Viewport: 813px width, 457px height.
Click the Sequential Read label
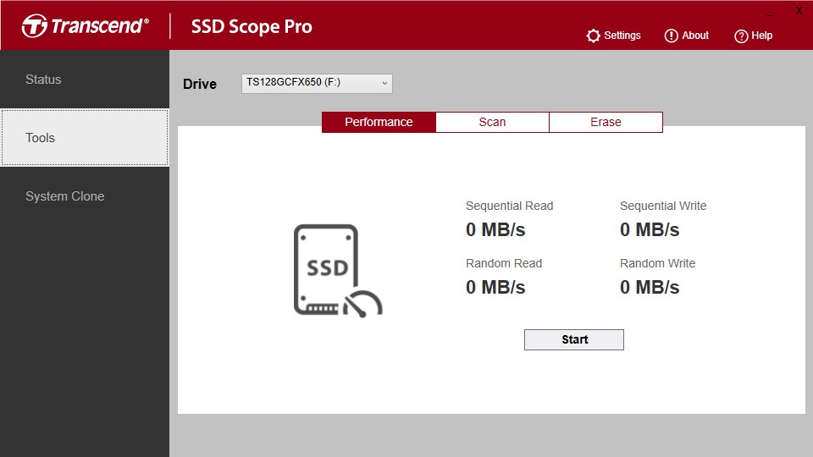tap(509, 206)
